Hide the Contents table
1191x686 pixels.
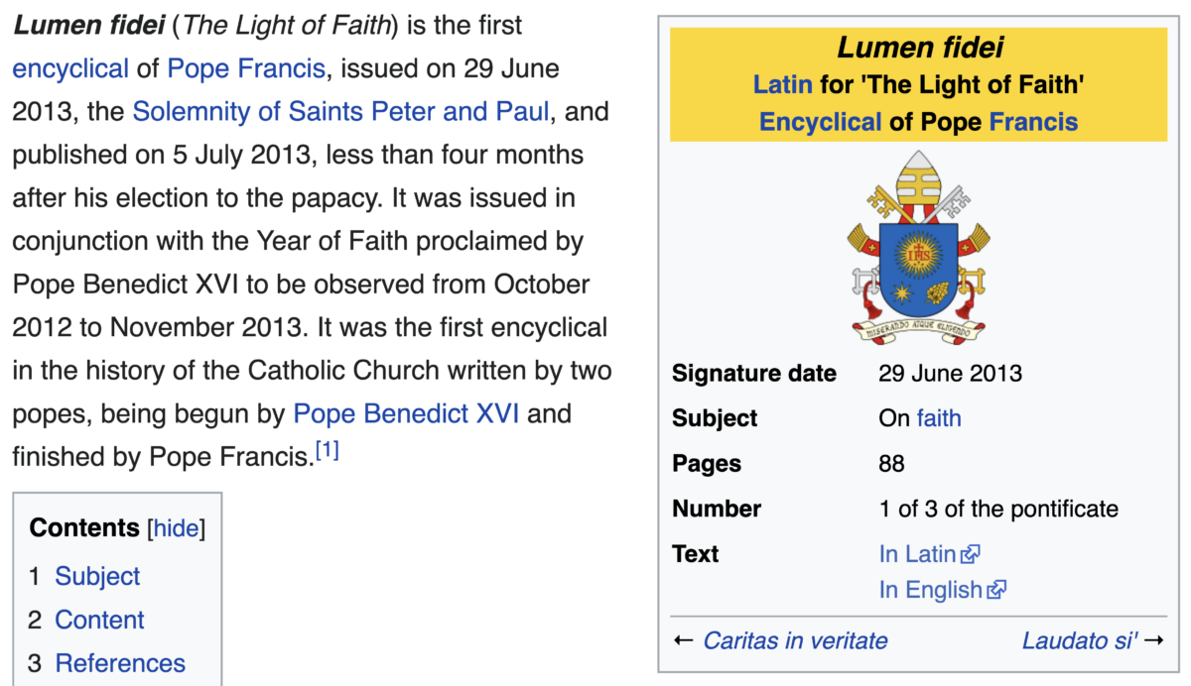176,528
